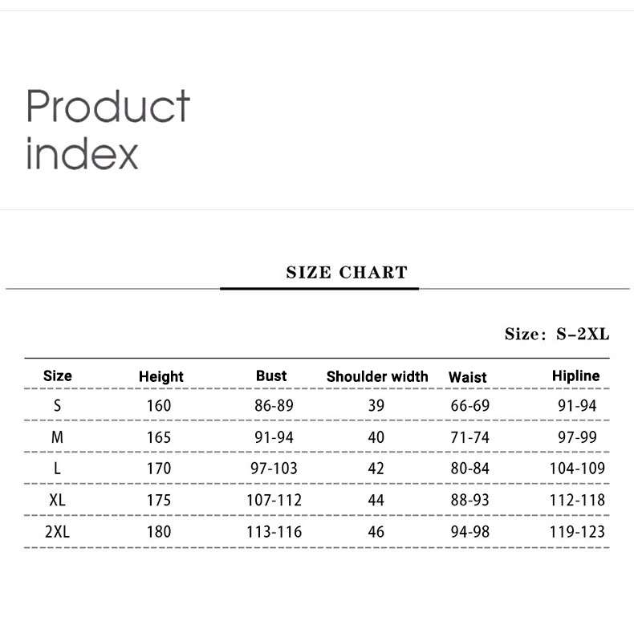Image resolution: width=634 pixels, height=621 pixels.
Task: Click the 97-103 bust value
Action: click(274, 469)
